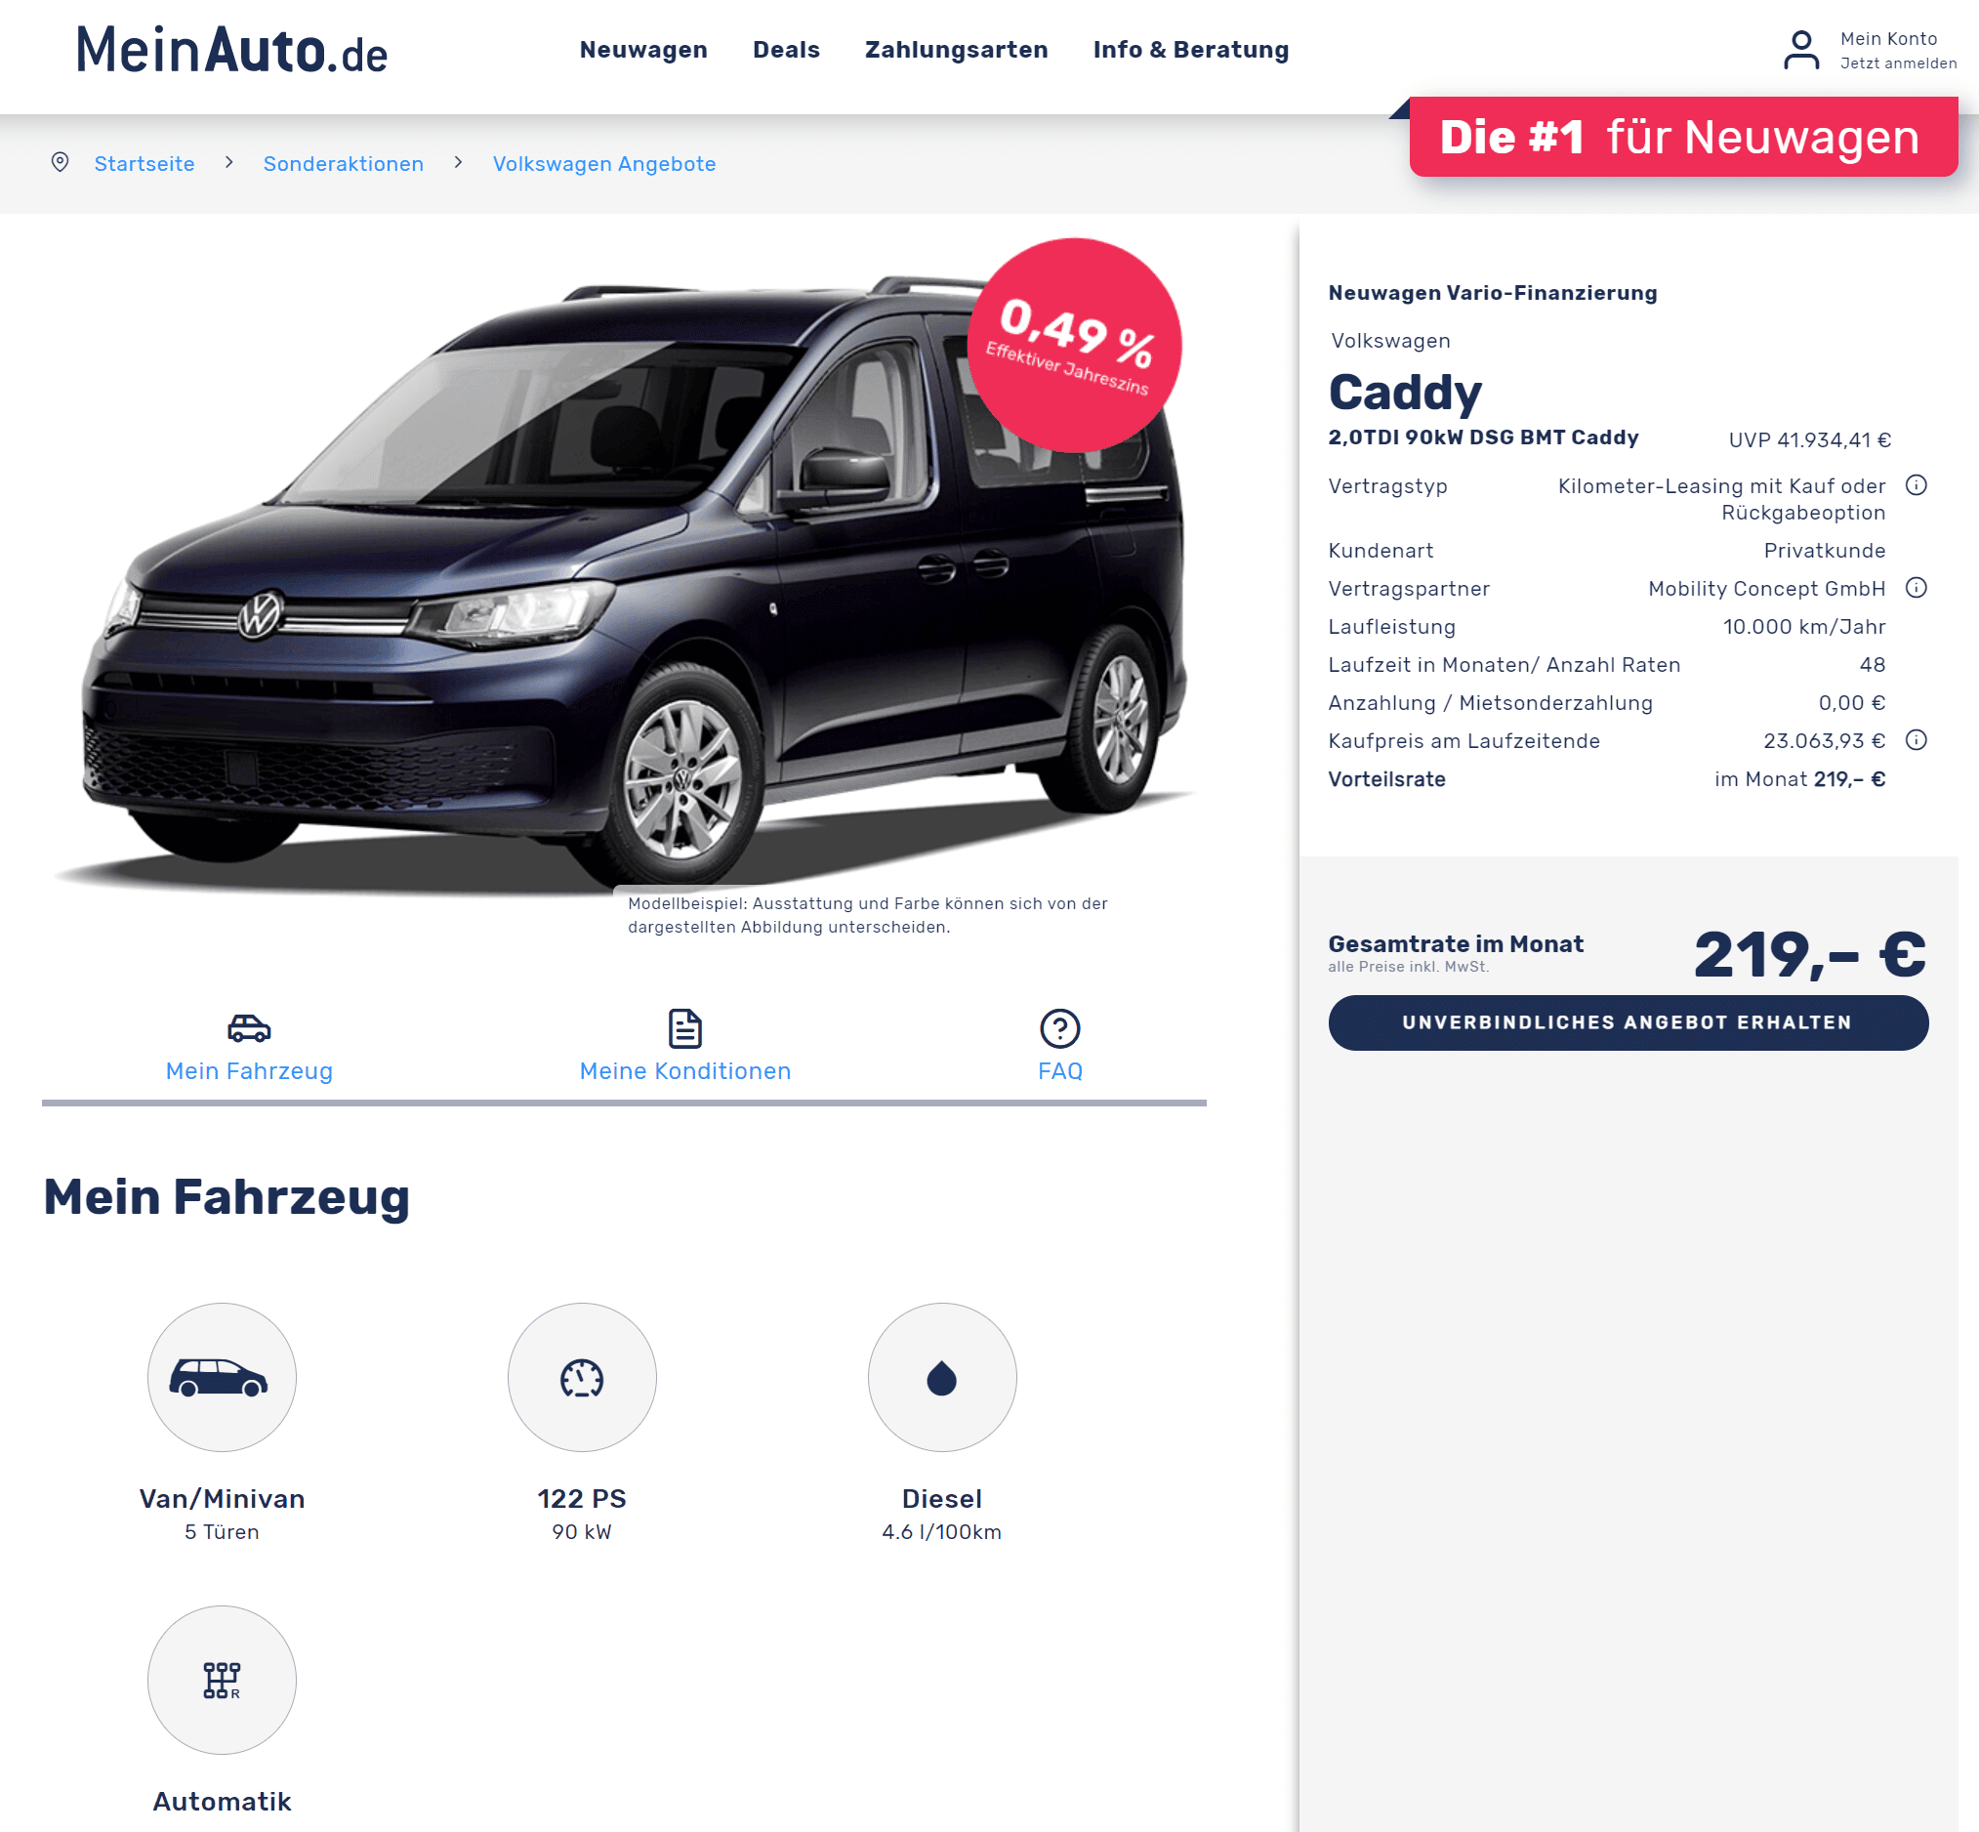Image resolution: width=1979 pixels, height=1832 pixels.
Task: Click the Diesel fuel drop icon
Action: [x=941, y=1377]
